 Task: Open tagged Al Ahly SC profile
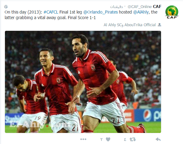tap(113, 25)
